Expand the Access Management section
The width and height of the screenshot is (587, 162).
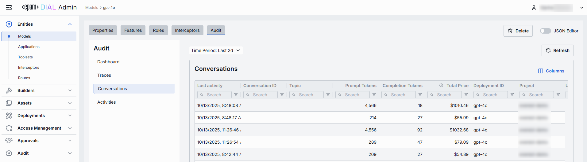coord(70,128)
